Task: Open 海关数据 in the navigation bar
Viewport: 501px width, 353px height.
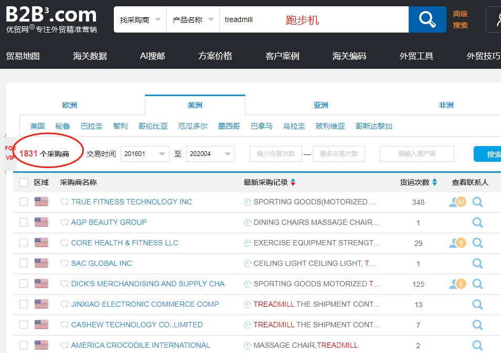Action: [90, 56]
